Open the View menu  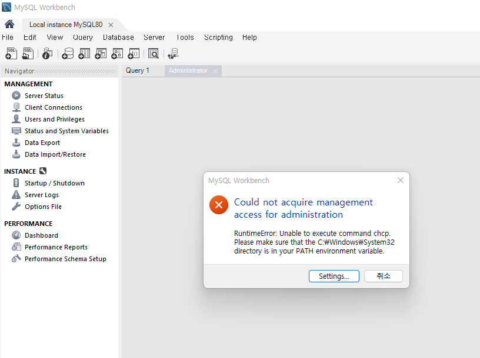coord(55,37)
